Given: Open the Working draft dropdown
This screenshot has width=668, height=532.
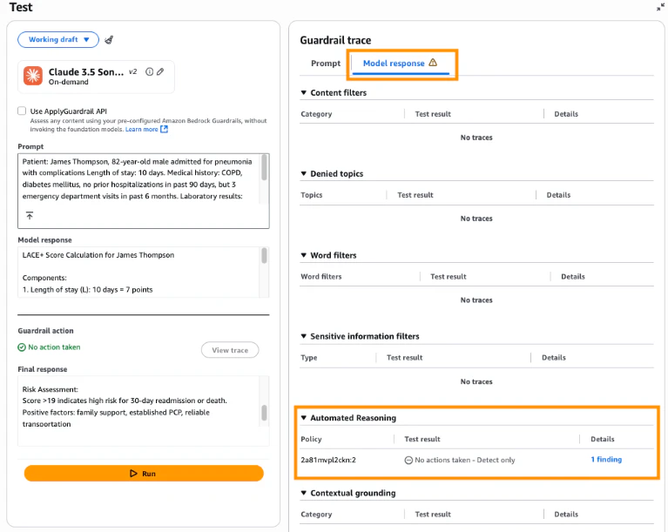Looking at the screenshot, I should click(58, 39).
